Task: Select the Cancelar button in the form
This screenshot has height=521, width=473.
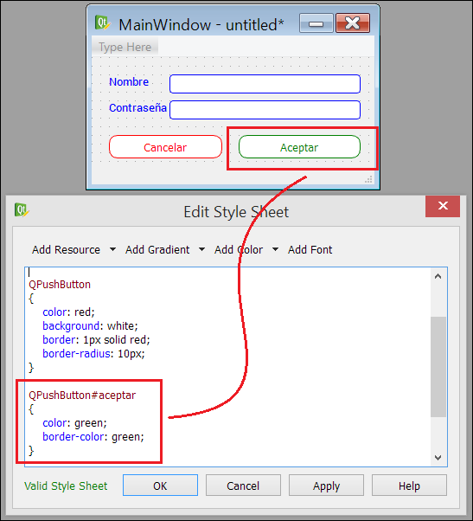Action: point(165,147)
